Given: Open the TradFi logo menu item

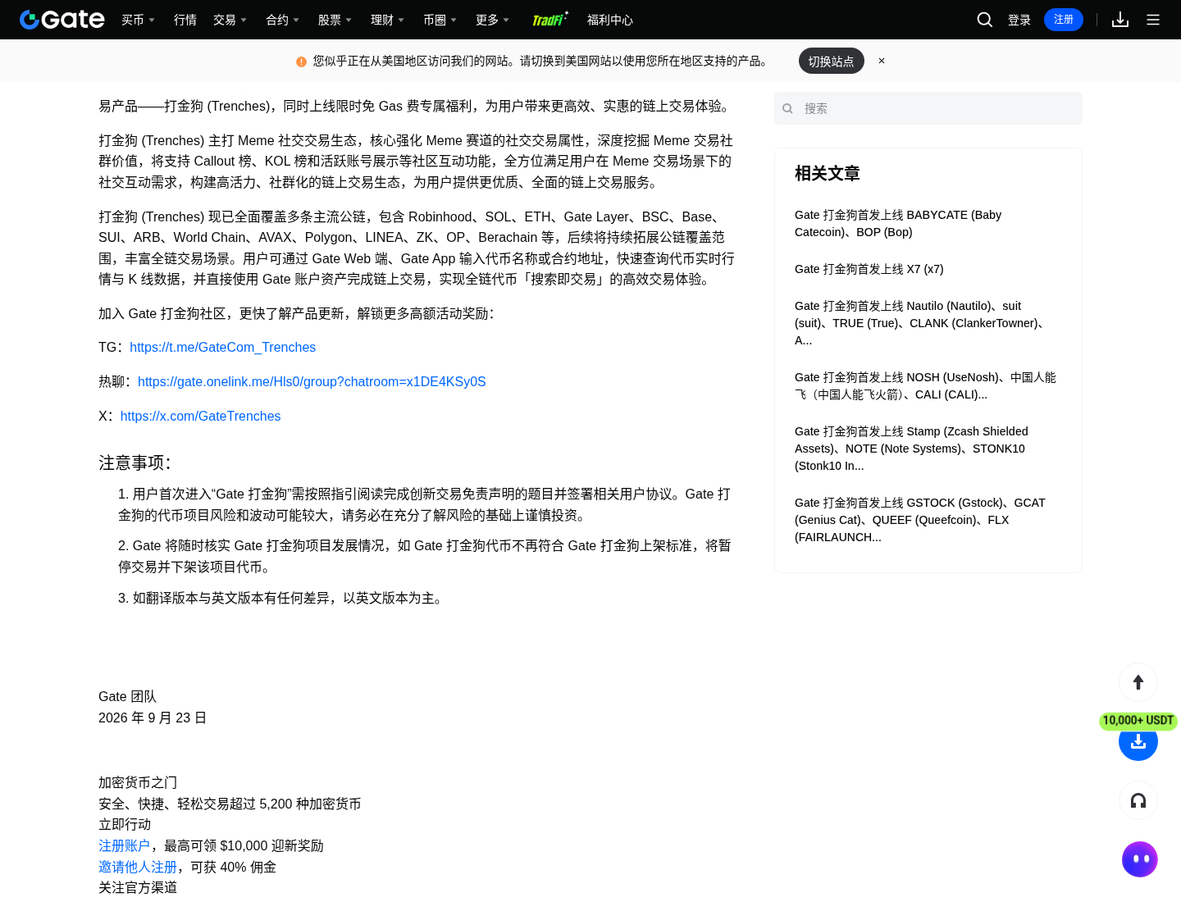Looking at the screenshot, I should (549, 20).
